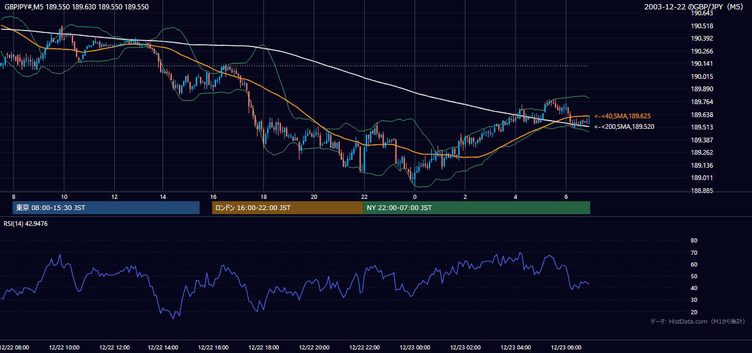
Task: Click the 12/23 02:00 time axis label
Action: click(x=465, y=347)
